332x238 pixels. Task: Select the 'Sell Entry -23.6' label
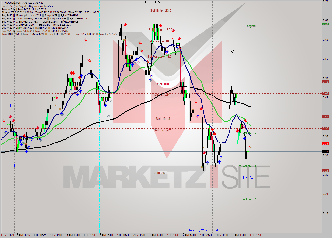click(x=161, y=11)
